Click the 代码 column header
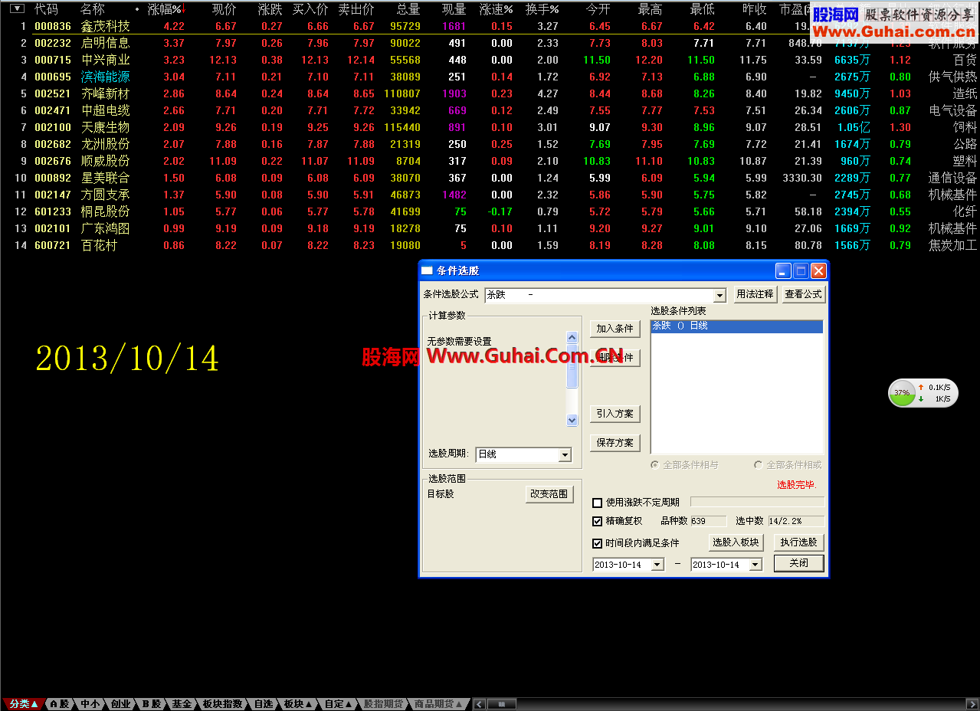Screen dimensions: 980x711 [x=46, y=9]
